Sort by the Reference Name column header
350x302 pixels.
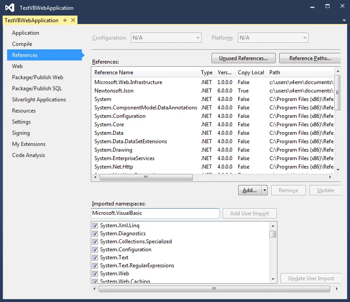pyautogui.click(x=145, y=72)
